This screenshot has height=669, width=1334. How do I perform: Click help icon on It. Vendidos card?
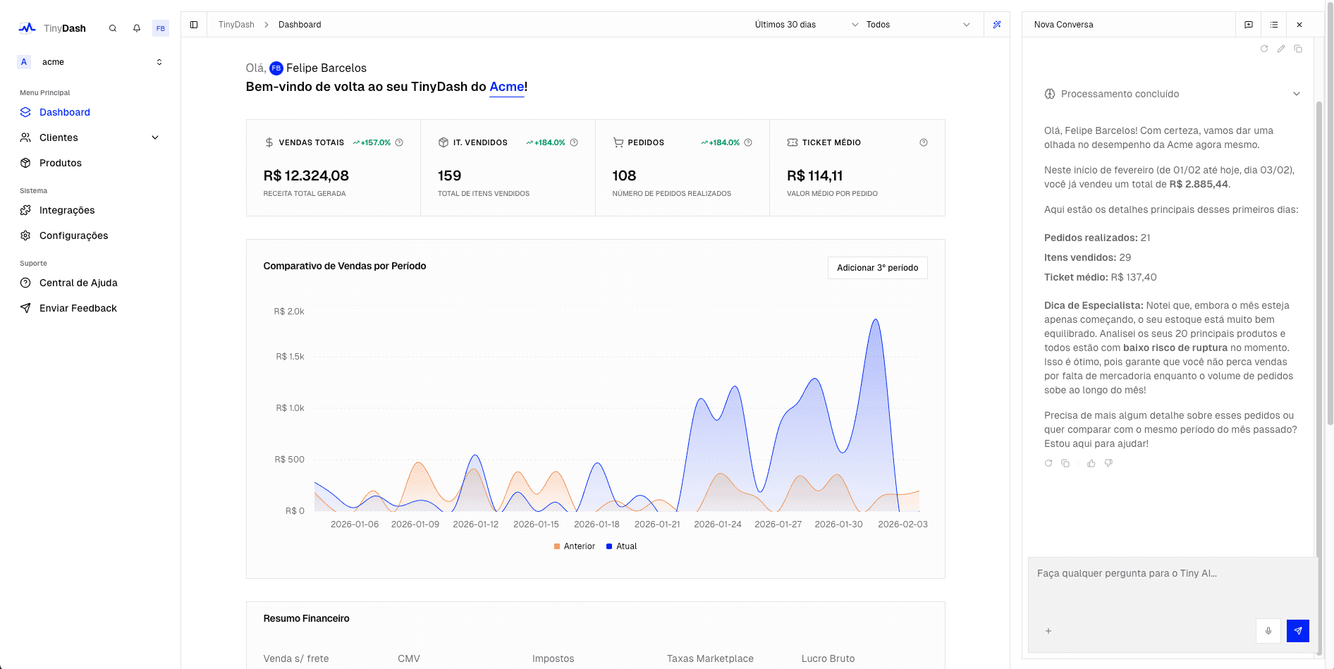[574, 142]
